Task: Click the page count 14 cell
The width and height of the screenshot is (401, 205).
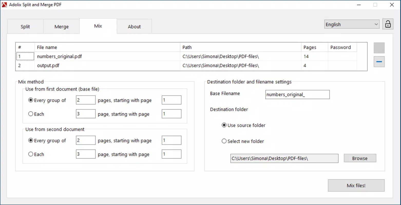Action: (315, 56)
